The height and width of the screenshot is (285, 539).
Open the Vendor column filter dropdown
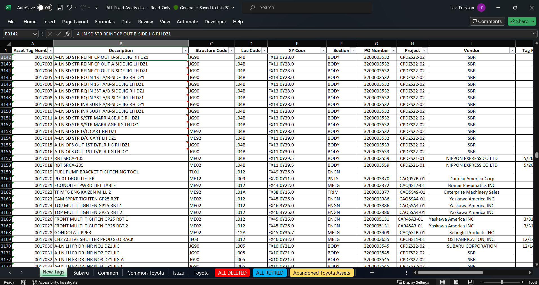click(512, 50)
